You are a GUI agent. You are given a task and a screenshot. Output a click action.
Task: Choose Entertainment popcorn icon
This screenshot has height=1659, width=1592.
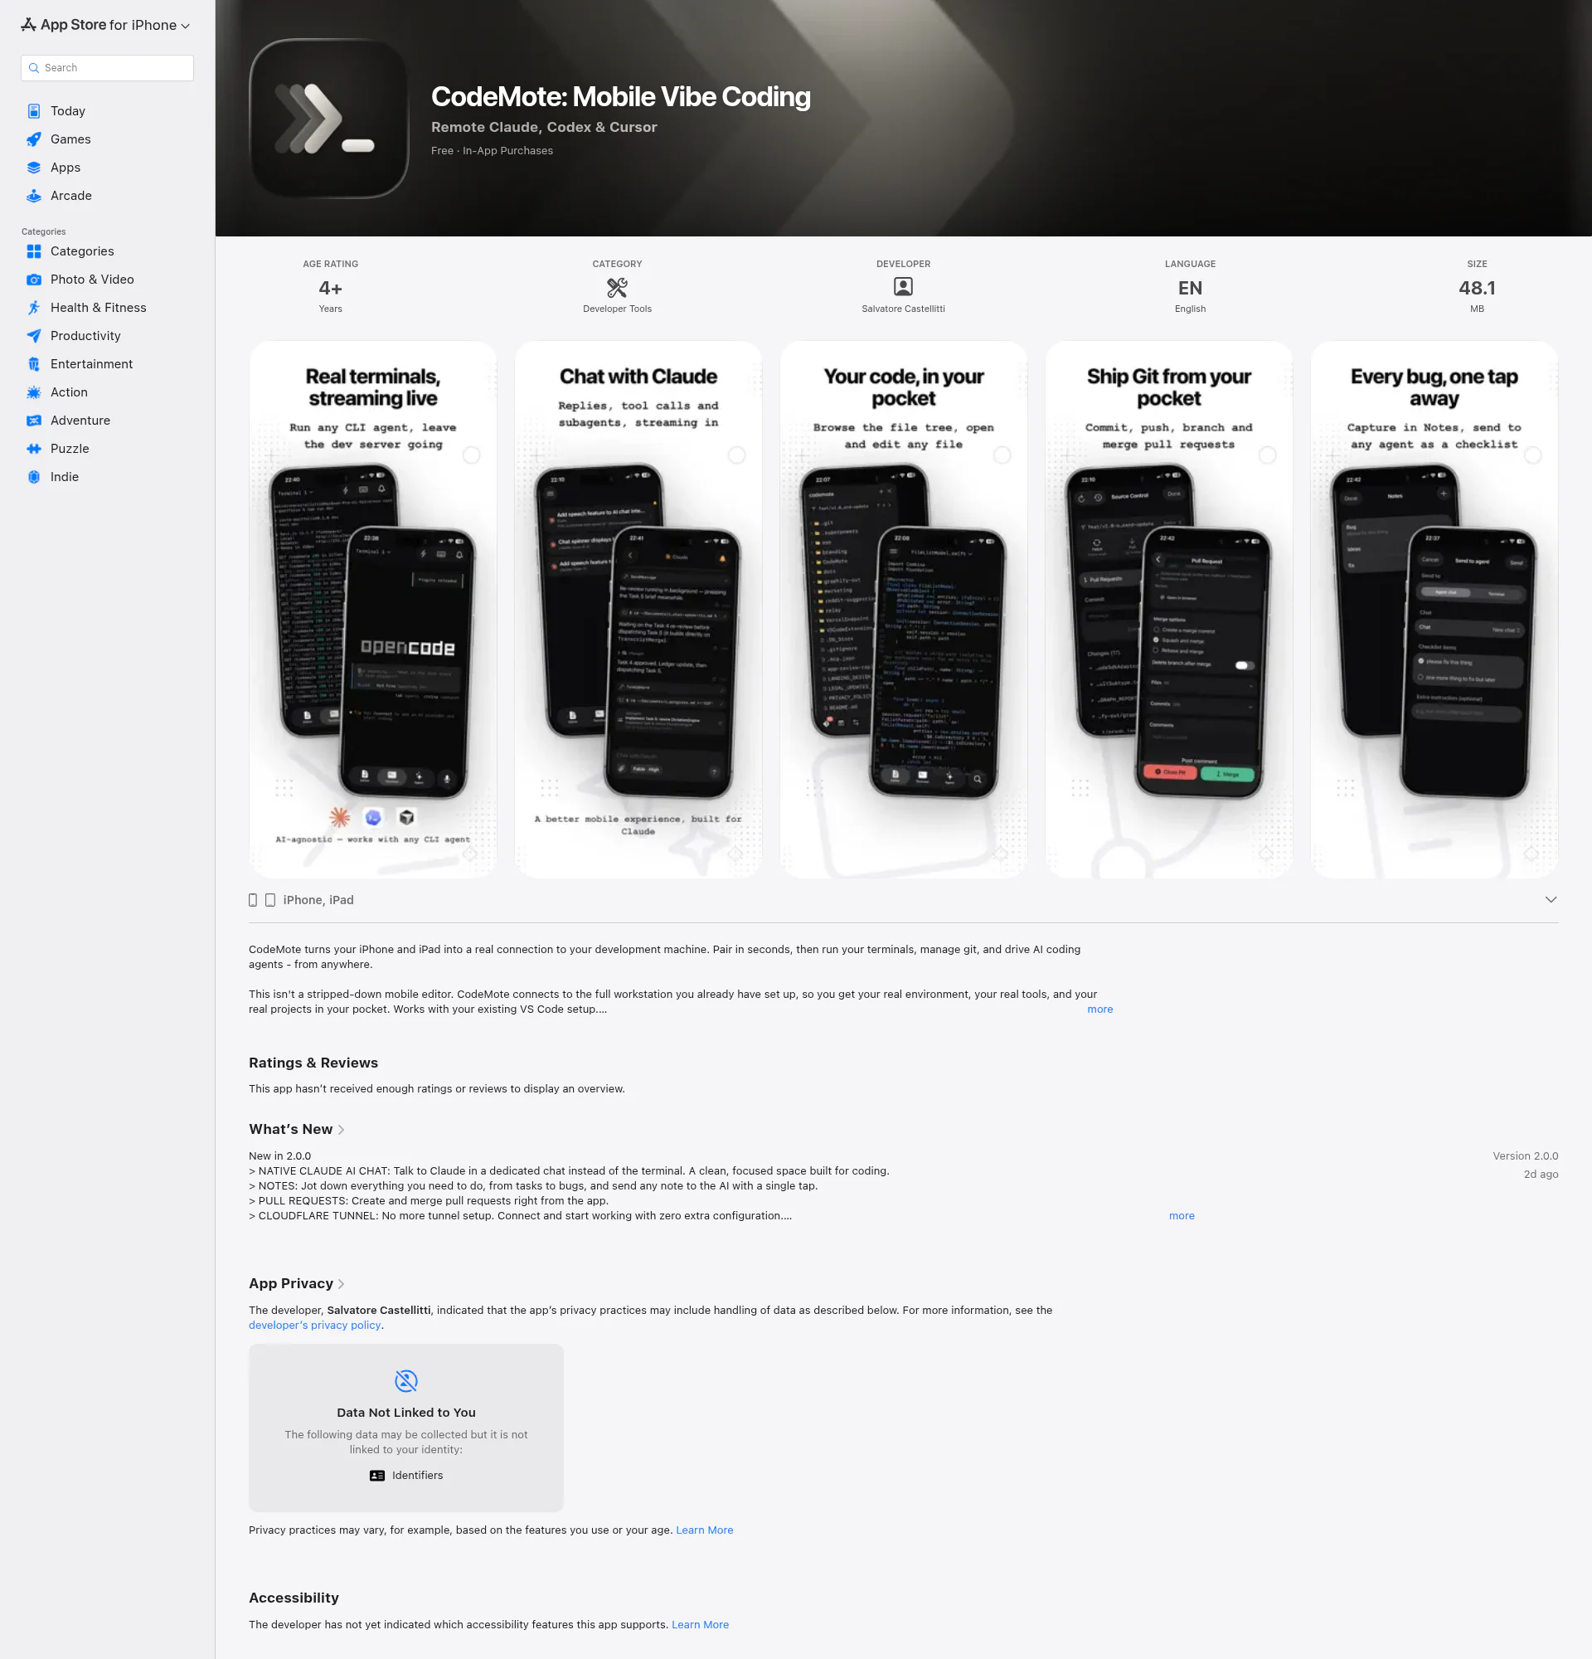(34, 364)
